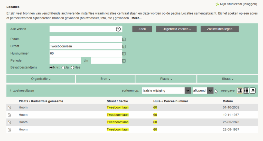Click the info icon next to Huisnummer

(x=124, y=54)
